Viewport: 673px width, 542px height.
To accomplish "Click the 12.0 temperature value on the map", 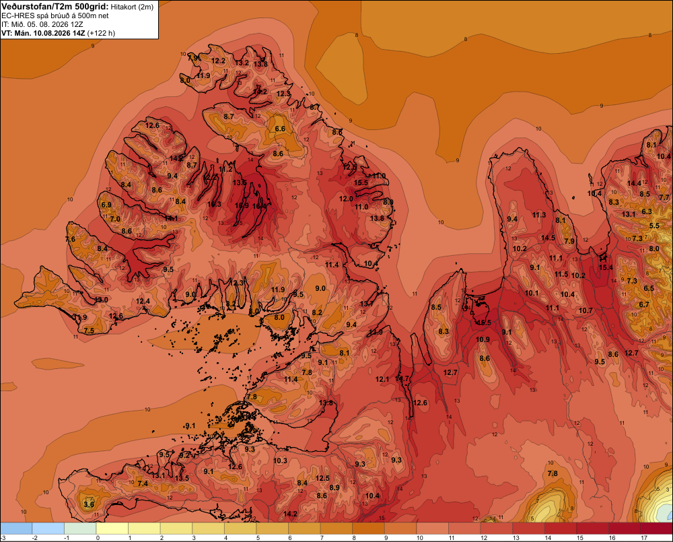I will 346,199.
